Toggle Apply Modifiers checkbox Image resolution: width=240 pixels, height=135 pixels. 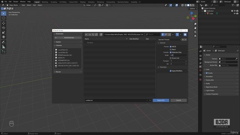point(171,71)
